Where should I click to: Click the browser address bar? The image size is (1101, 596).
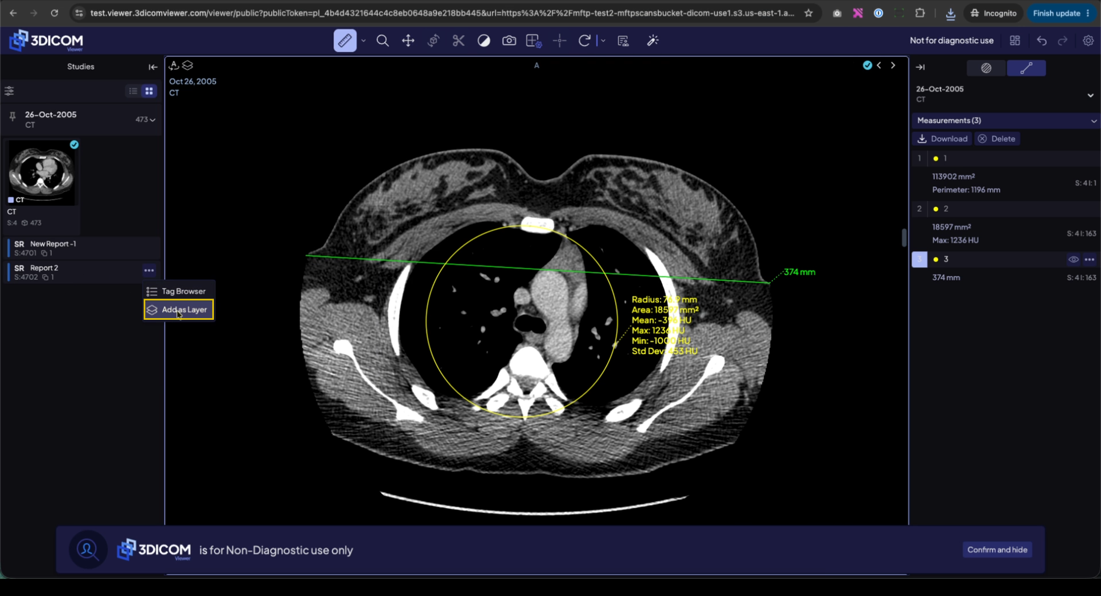pos(442,13)
